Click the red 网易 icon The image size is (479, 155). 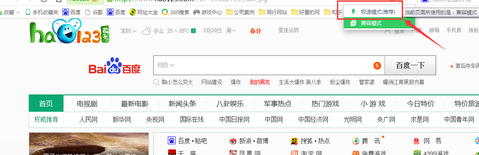pos(416,141)
